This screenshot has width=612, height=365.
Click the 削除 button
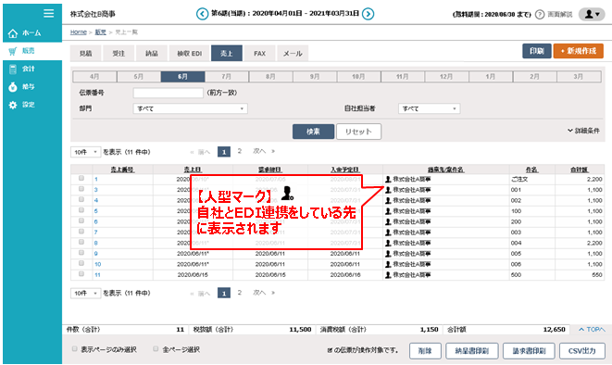(425, 351)
